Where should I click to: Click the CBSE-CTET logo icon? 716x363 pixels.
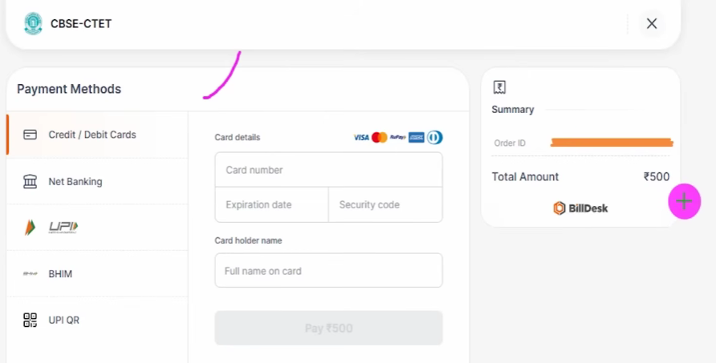[33, 23]
